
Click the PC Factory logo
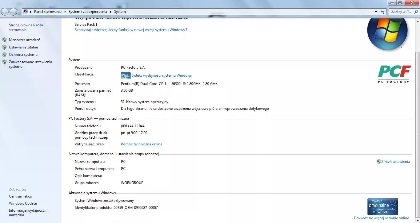[x=394, y=74]
